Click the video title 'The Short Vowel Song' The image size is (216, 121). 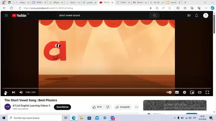coord(31,100)
